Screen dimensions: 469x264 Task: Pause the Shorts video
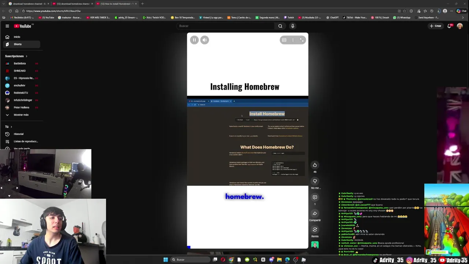pos(194,40)
